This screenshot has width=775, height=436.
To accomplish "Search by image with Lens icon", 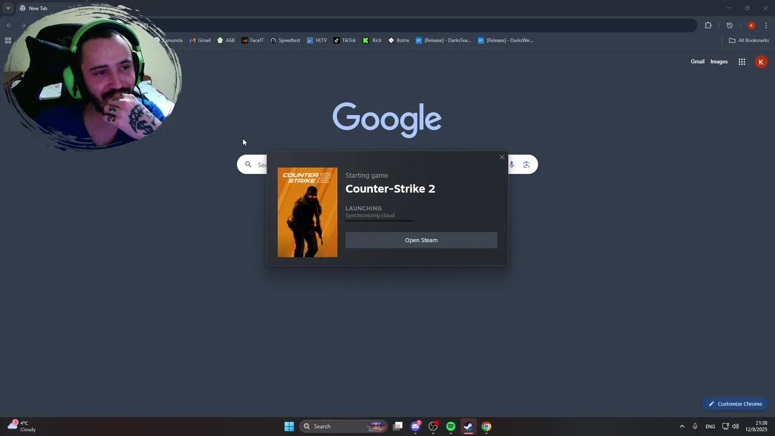I will [x=526, y=165].
